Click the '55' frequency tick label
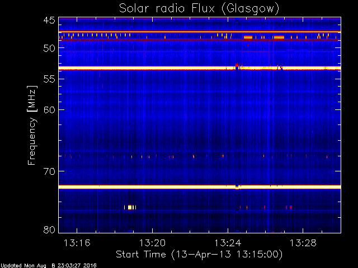The height and width of the screenshot is (268, 358). click(x=49, y=79)
